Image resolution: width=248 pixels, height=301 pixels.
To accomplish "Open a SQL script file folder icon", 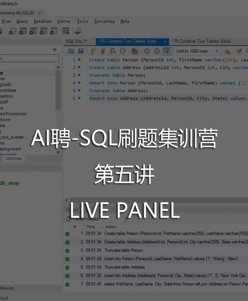I will coord(71,51).
